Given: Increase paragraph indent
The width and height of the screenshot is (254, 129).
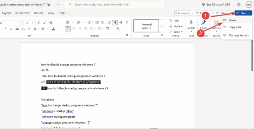Looking at the screenshot, I should click(x=109, y=23).
